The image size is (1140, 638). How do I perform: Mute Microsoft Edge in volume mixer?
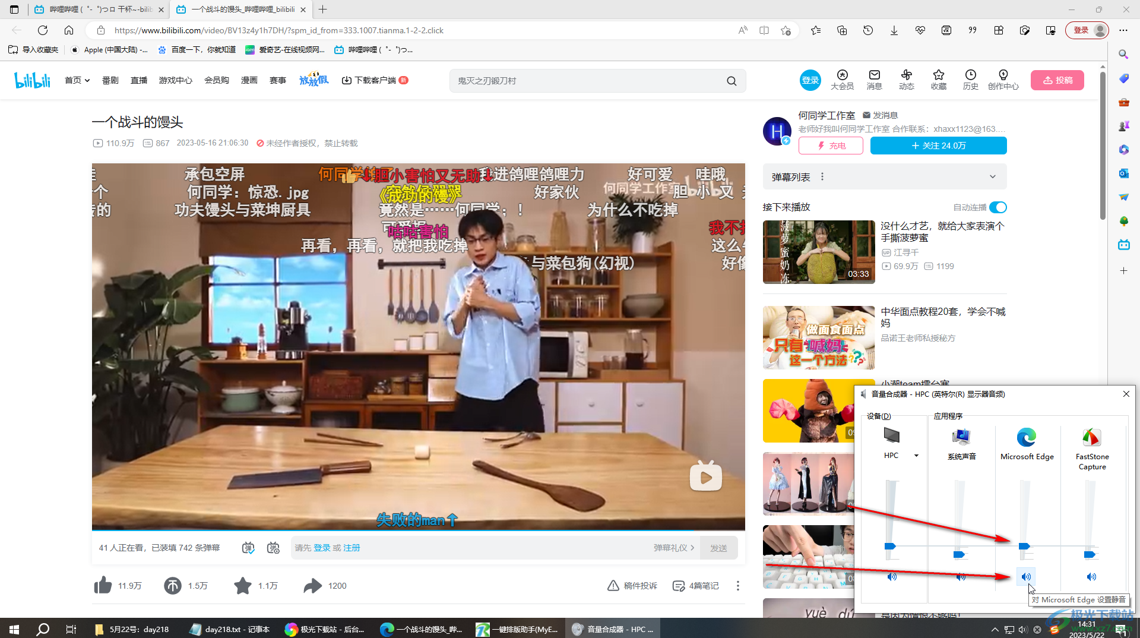(x=1026, y=576)
